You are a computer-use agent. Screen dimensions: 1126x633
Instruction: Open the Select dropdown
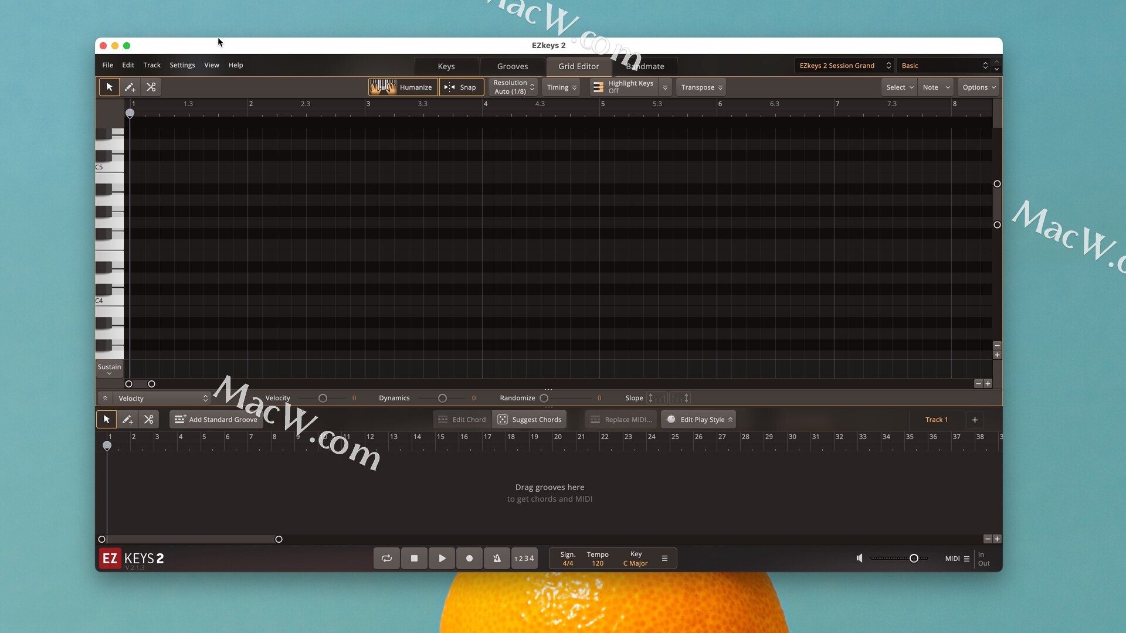click(899, 87)
